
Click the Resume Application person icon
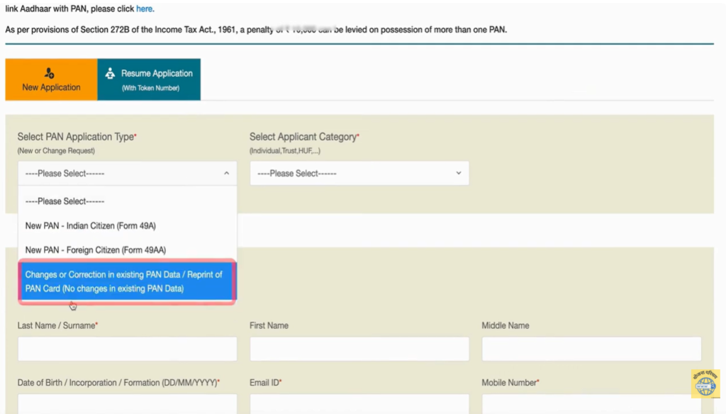110,73
